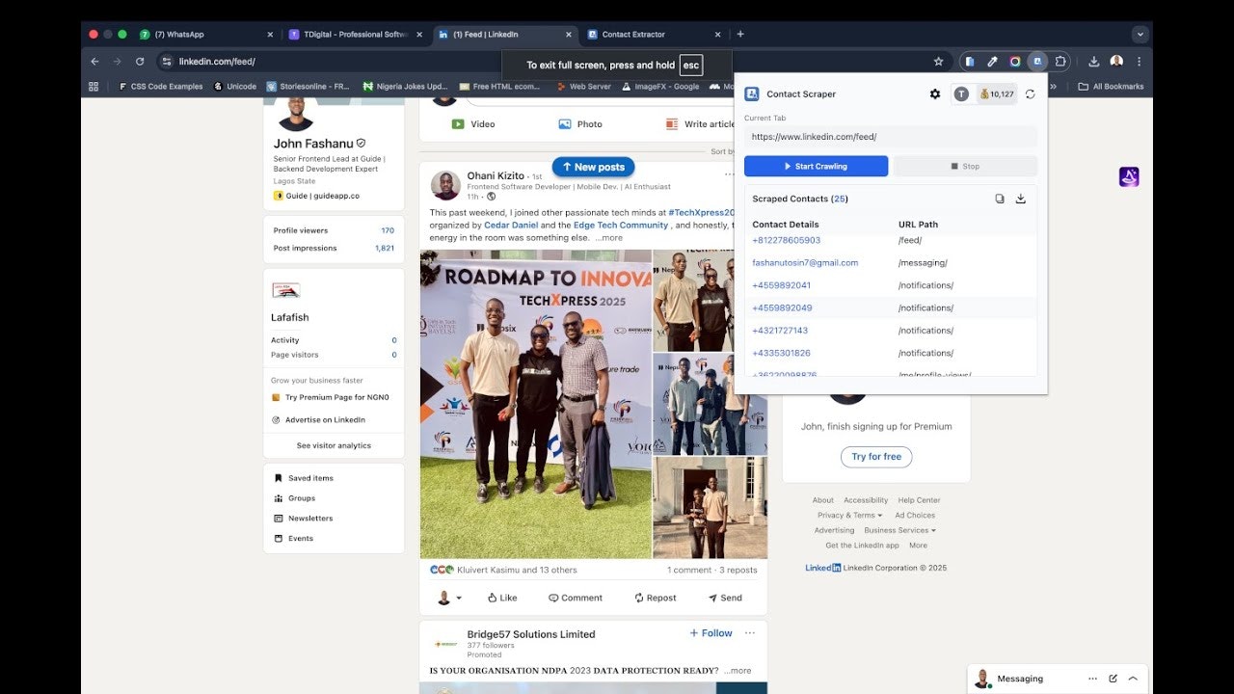Open Newsletters in the sidebar
Image resolution: width=1234 pixels, height=694 pixels.
click(x=303, y=519)
